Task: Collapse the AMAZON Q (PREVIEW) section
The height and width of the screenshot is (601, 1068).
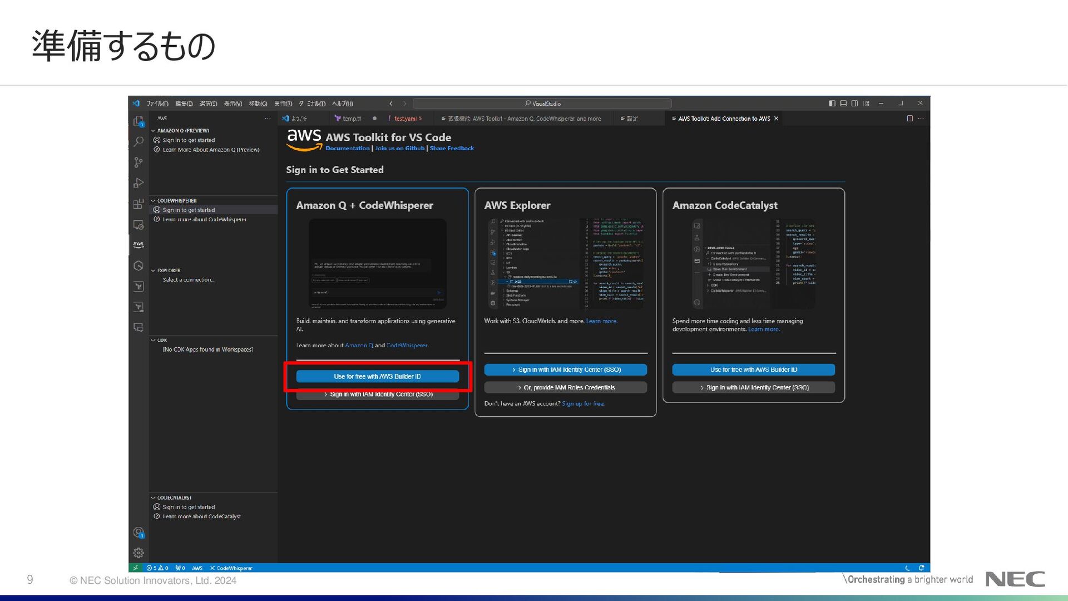Action: tap(153, 131)
